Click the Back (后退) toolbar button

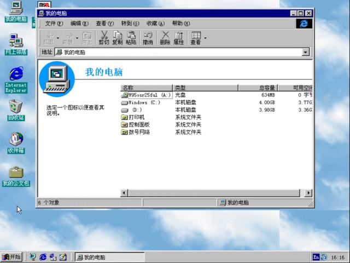[x=49, y=38]
